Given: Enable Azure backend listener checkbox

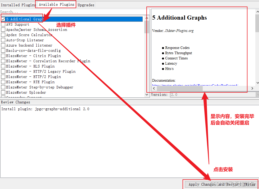Looking at the screenshot, I should pos(3,45).
